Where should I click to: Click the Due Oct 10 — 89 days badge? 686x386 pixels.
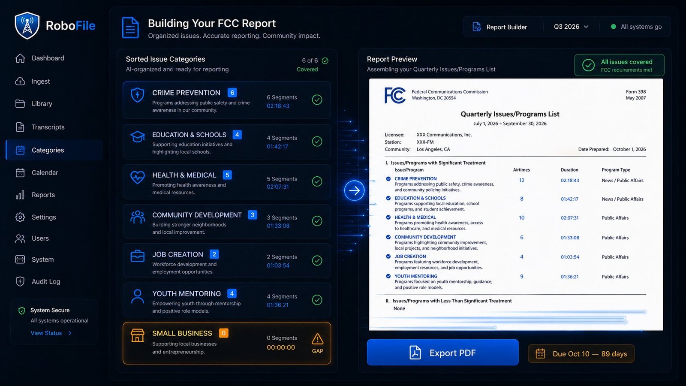pos(581,354)
